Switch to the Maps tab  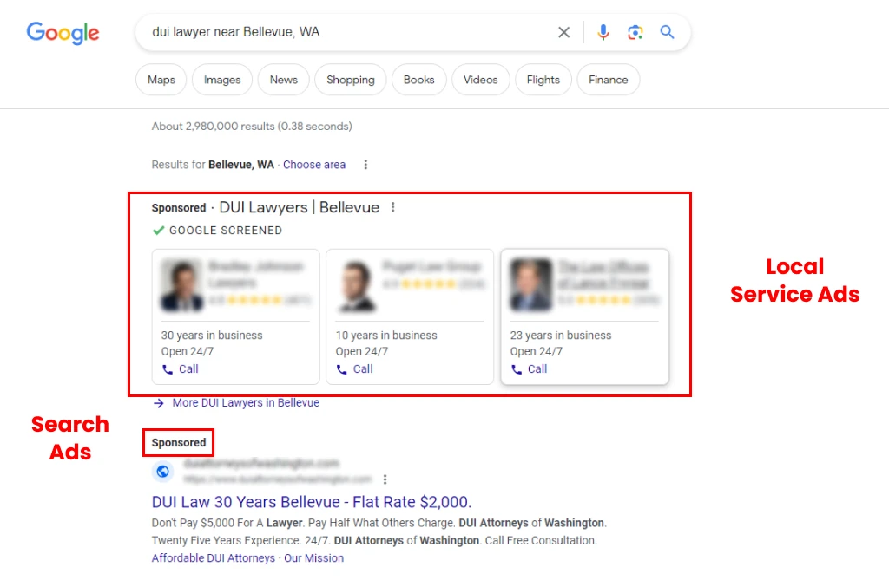pos(161,80)
